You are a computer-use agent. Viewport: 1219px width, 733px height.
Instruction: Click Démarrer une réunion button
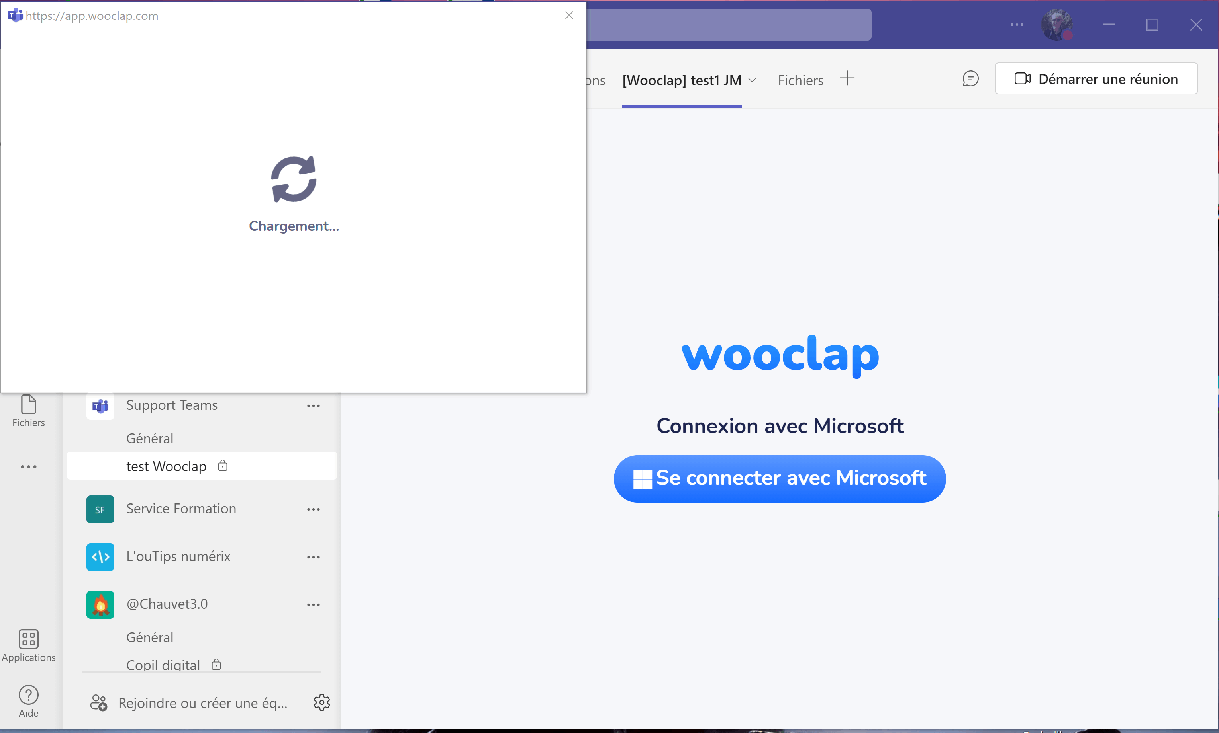[1096, 78]
